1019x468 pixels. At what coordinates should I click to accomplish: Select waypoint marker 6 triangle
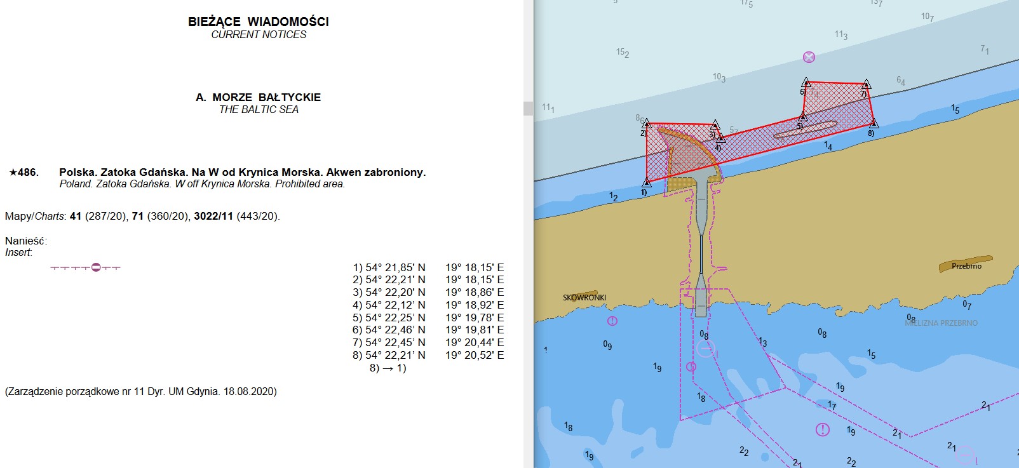pos(806,83)
